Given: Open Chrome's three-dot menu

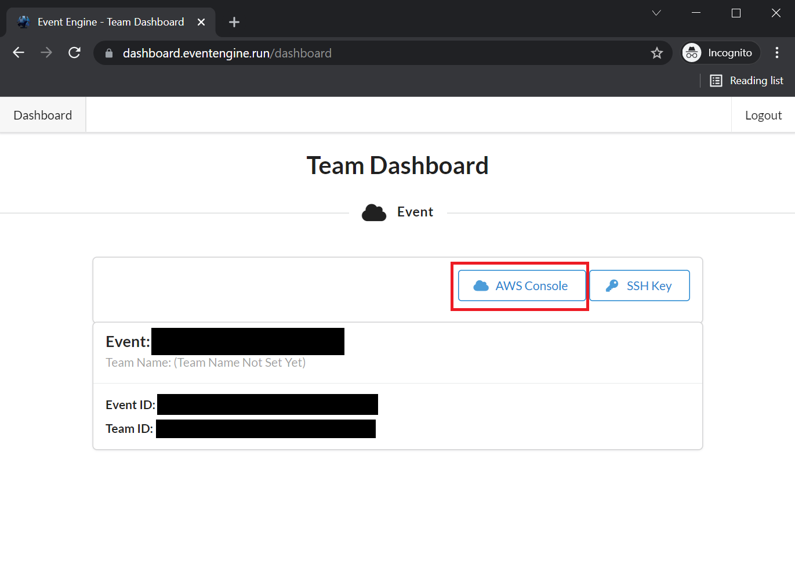Looking at the screenshot, I should 777,53.
